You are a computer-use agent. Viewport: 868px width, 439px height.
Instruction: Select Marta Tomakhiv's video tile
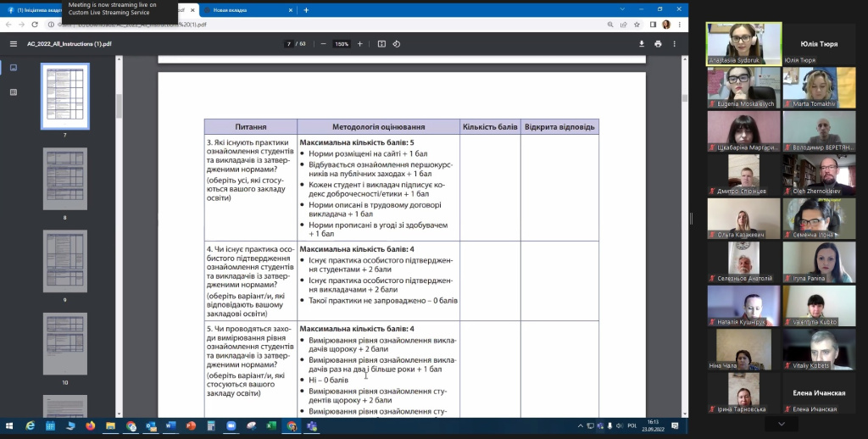[x=819, y=87]
